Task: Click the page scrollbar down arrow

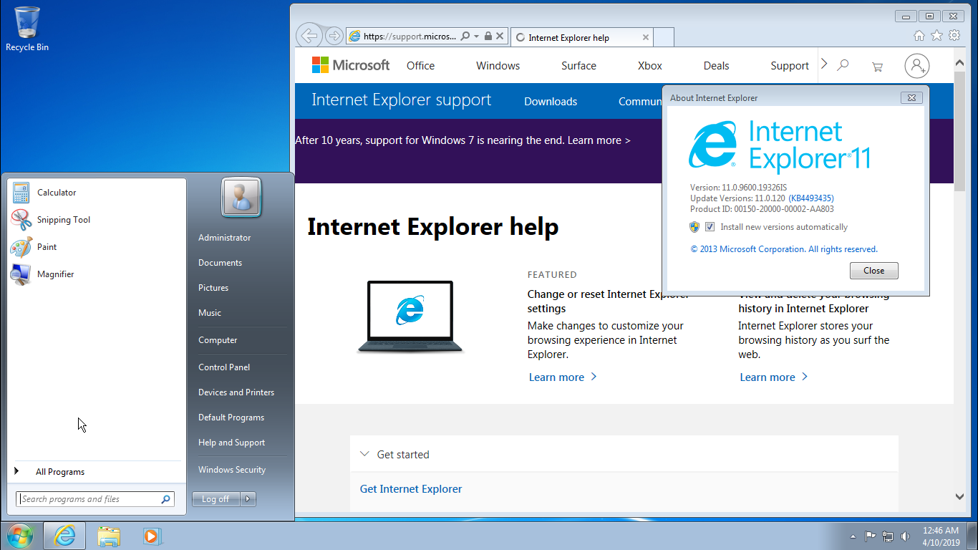Action: click(959, 496)
